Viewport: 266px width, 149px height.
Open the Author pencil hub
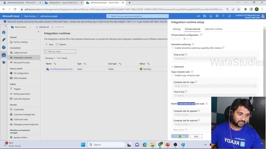tap(4, 40)
